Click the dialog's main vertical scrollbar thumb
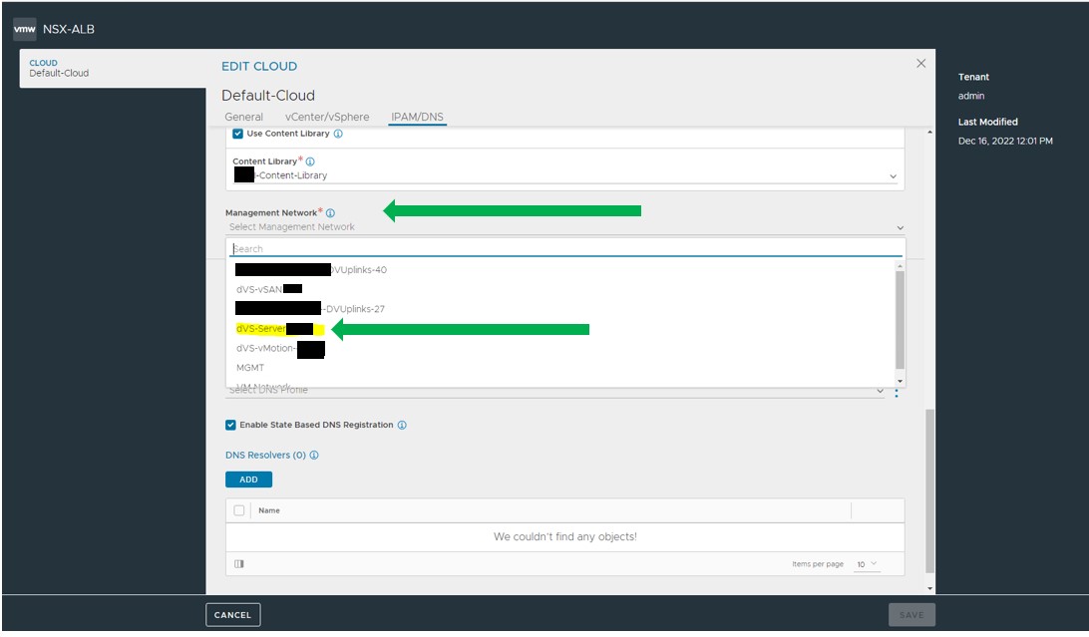 tap(930, 491)
